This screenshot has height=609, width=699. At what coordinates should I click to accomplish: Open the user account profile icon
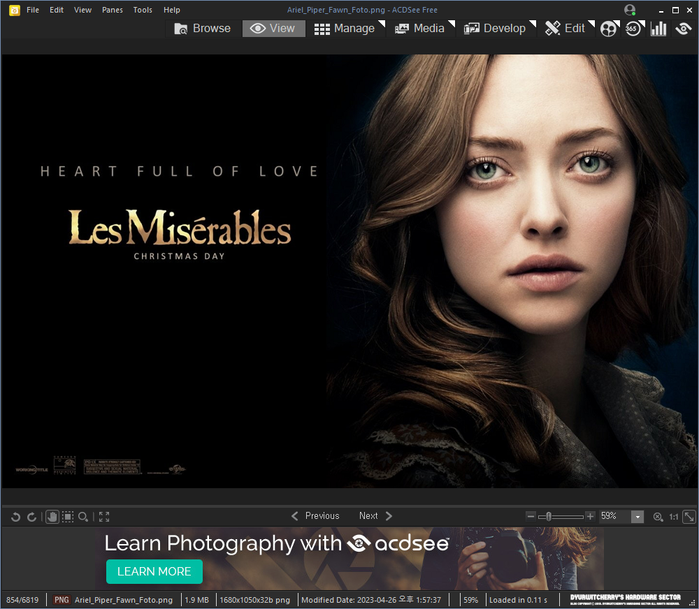(x=630, y=10)
